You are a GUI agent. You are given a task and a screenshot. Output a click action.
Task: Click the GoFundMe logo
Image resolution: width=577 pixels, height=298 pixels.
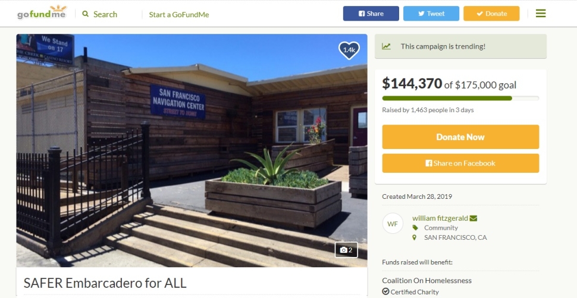pos(42,13)
